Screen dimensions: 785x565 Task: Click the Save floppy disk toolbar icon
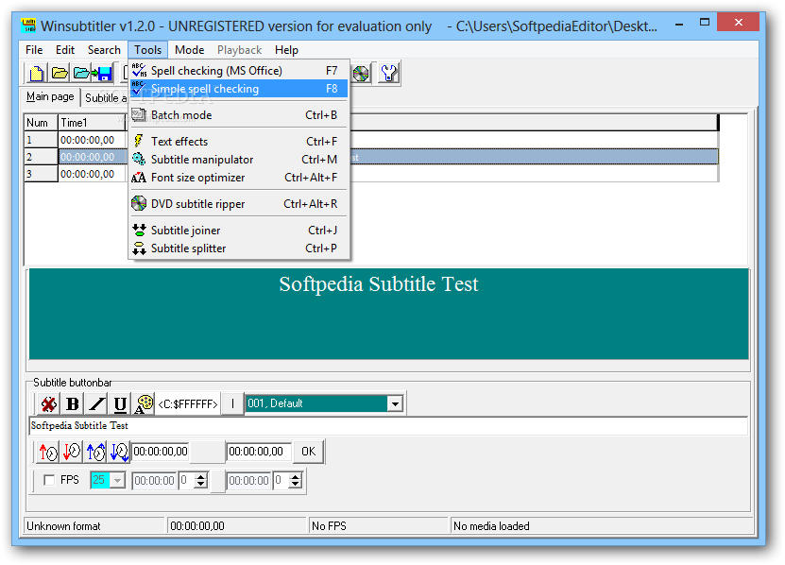coord(104,74)
